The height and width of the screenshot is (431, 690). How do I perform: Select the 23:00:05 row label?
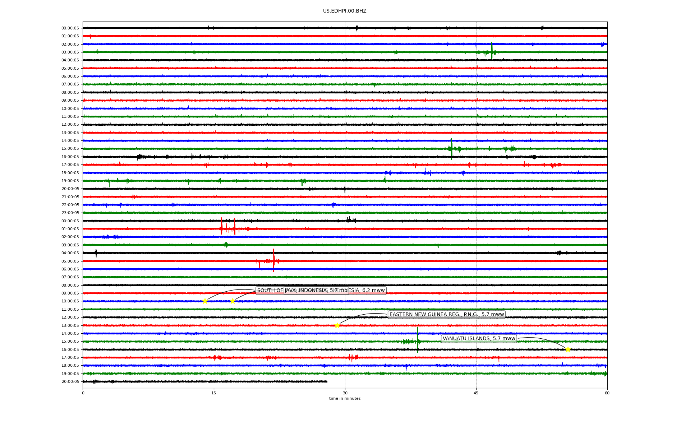[70, 213]
